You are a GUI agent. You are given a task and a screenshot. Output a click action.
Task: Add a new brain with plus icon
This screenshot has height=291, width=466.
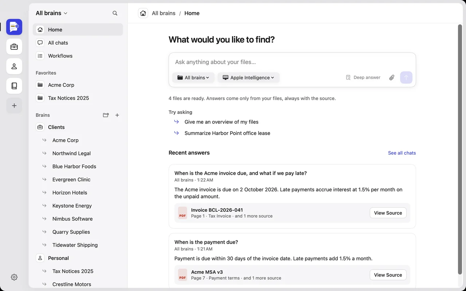point(117,115)
